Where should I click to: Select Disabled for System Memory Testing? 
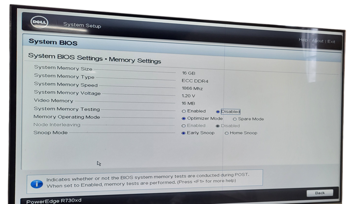point(218,112)
